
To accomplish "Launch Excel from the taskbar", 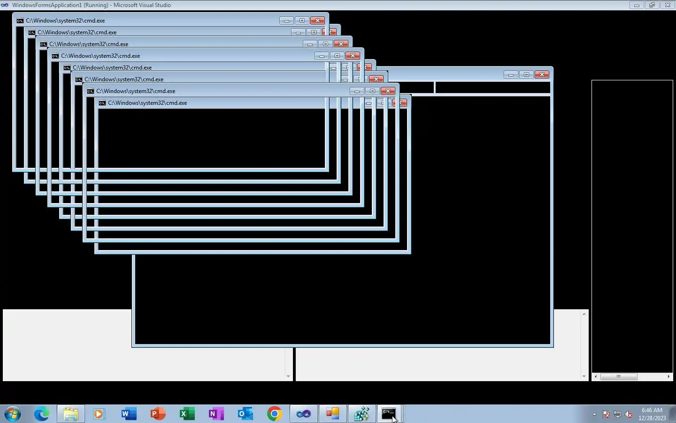I will [x=187, y=414].
